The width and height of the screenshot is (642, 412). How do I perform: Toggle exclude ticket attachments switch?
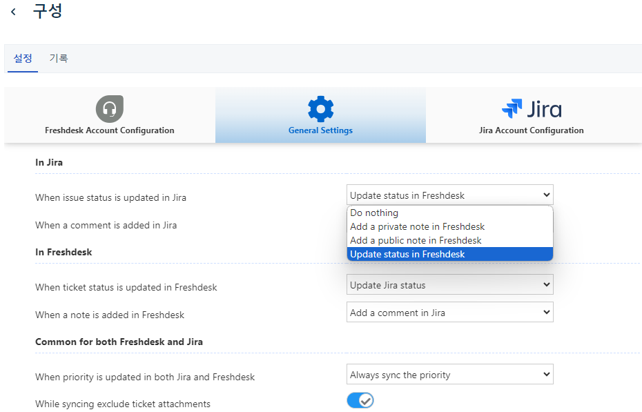[x=360, y=400]
